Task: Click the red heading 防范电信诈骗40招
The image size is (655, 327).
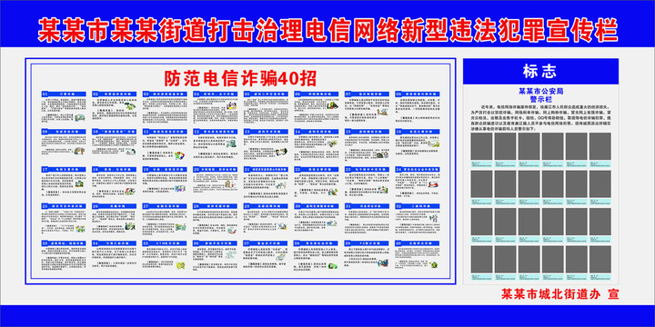Action: click(240, 78)
